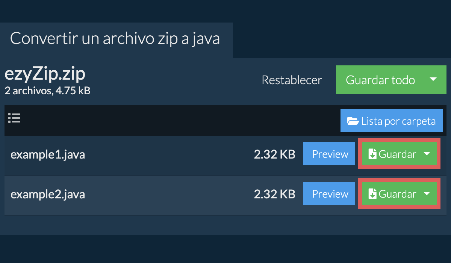This screenshot has height=263, width=451.
Task: Preview the example1.java file
Action: coord(329,154)
